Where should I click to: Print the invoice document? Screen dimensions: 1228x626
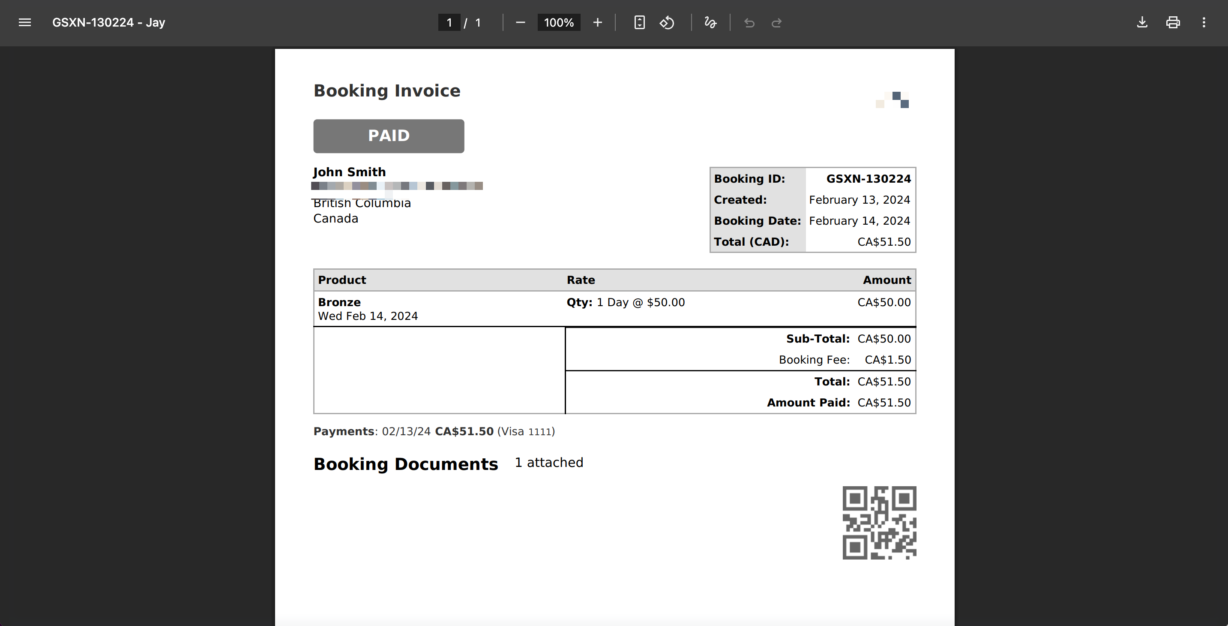click(x=1173, y=22)
